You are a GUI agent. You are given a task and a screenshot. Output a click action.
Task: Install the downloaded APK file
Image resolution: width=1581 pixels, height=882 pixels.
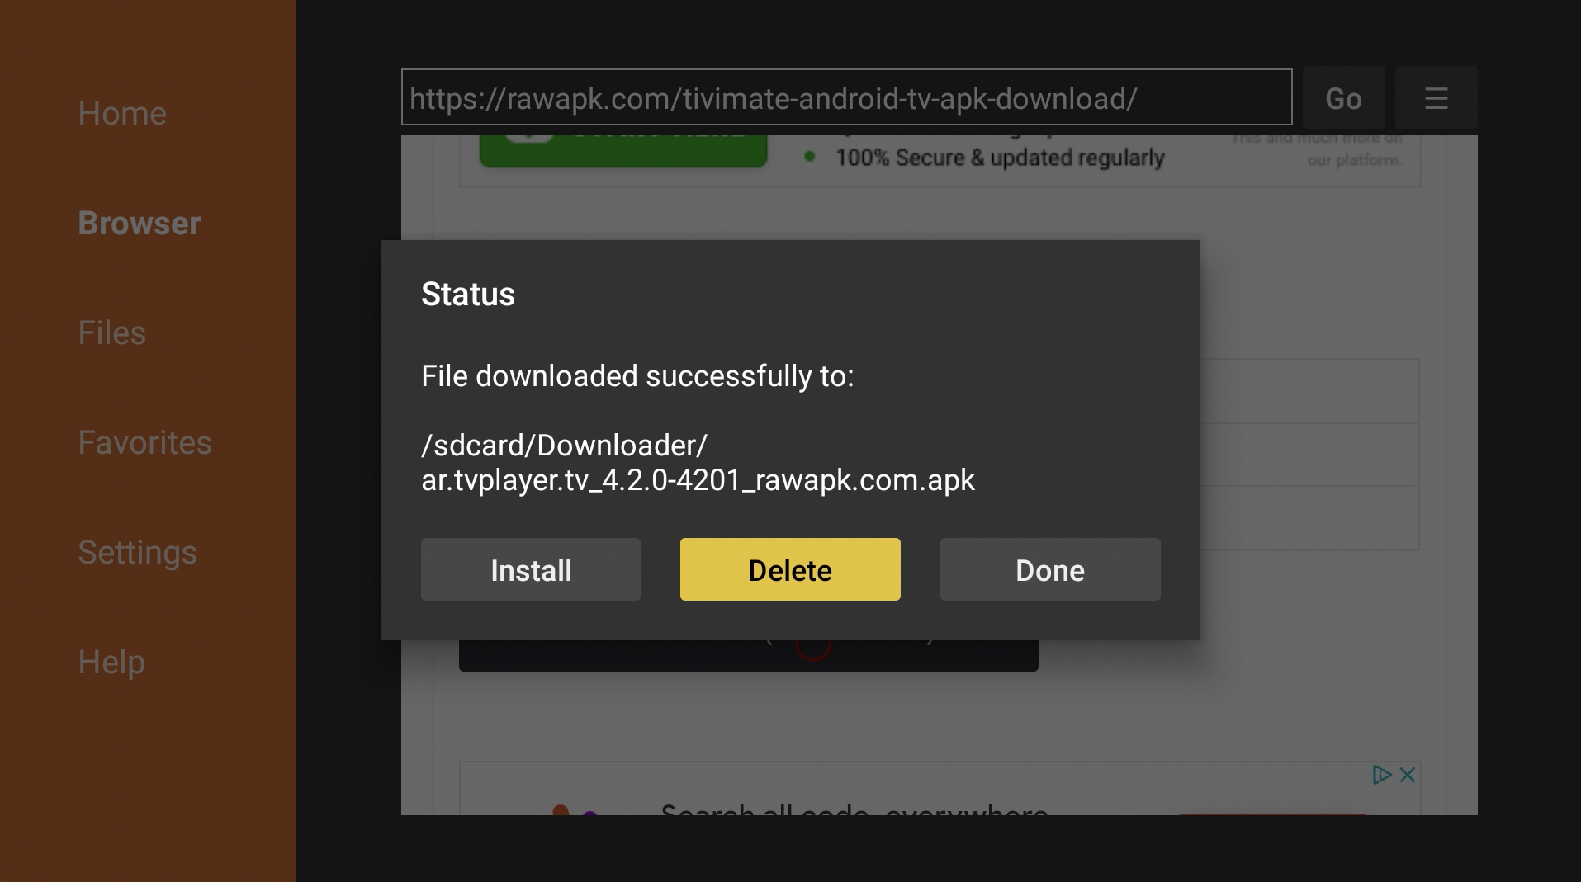pyautogui.click(x=531, y=569)
